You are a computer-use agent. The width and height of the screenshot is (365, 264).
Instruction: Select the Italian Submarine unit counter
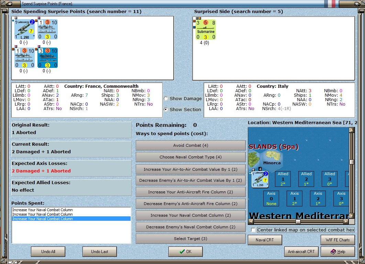point(206,29)
